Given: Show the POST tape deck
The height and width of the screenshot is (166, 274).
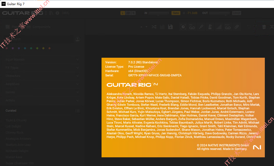Looking at the screenshot, I should click(x=228, y=27).
